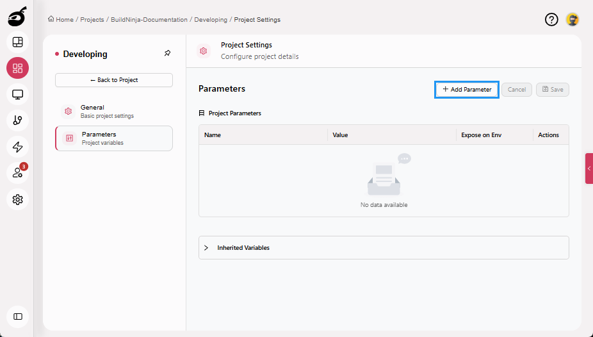Open the dashboard layout sidebar icon
The height and width of the screenshot is (337, 593).
click(x=17, y=42)
